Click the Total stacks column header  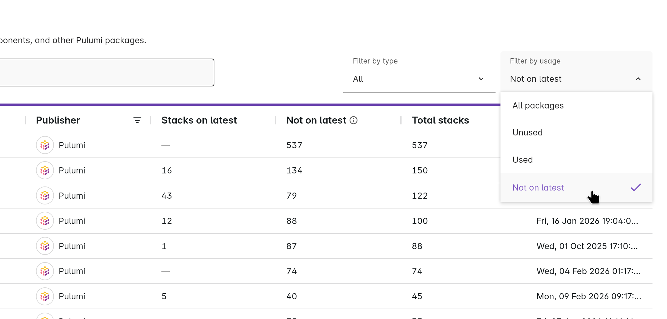tap(440, 120)
